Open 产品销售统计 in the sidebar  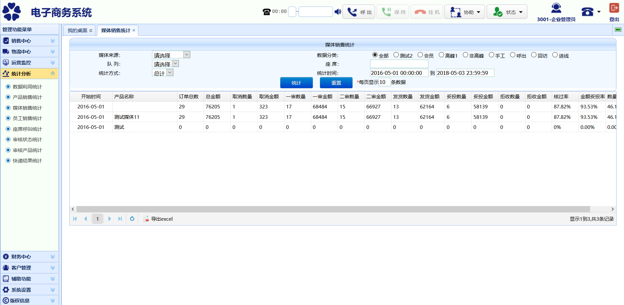click(x=27, y=97)
